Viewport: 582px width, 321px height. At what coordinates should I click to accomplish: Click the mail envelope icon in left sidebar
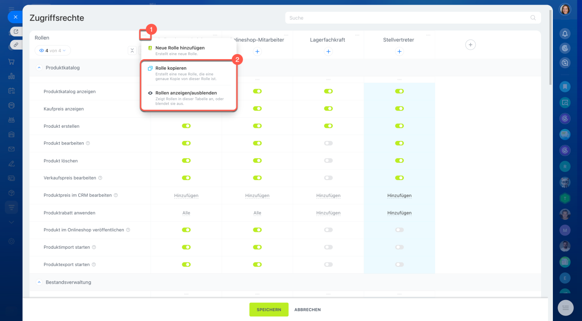(11, 149)
